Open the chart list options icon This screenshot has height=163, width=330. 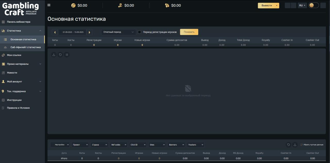(67, 55)
